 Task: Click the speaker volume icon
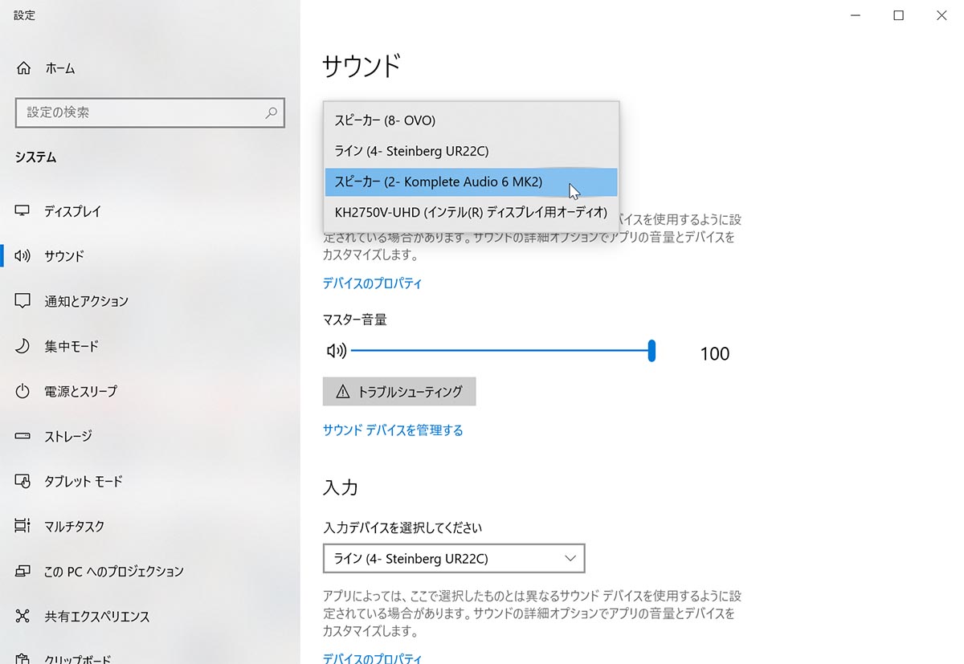336,350
